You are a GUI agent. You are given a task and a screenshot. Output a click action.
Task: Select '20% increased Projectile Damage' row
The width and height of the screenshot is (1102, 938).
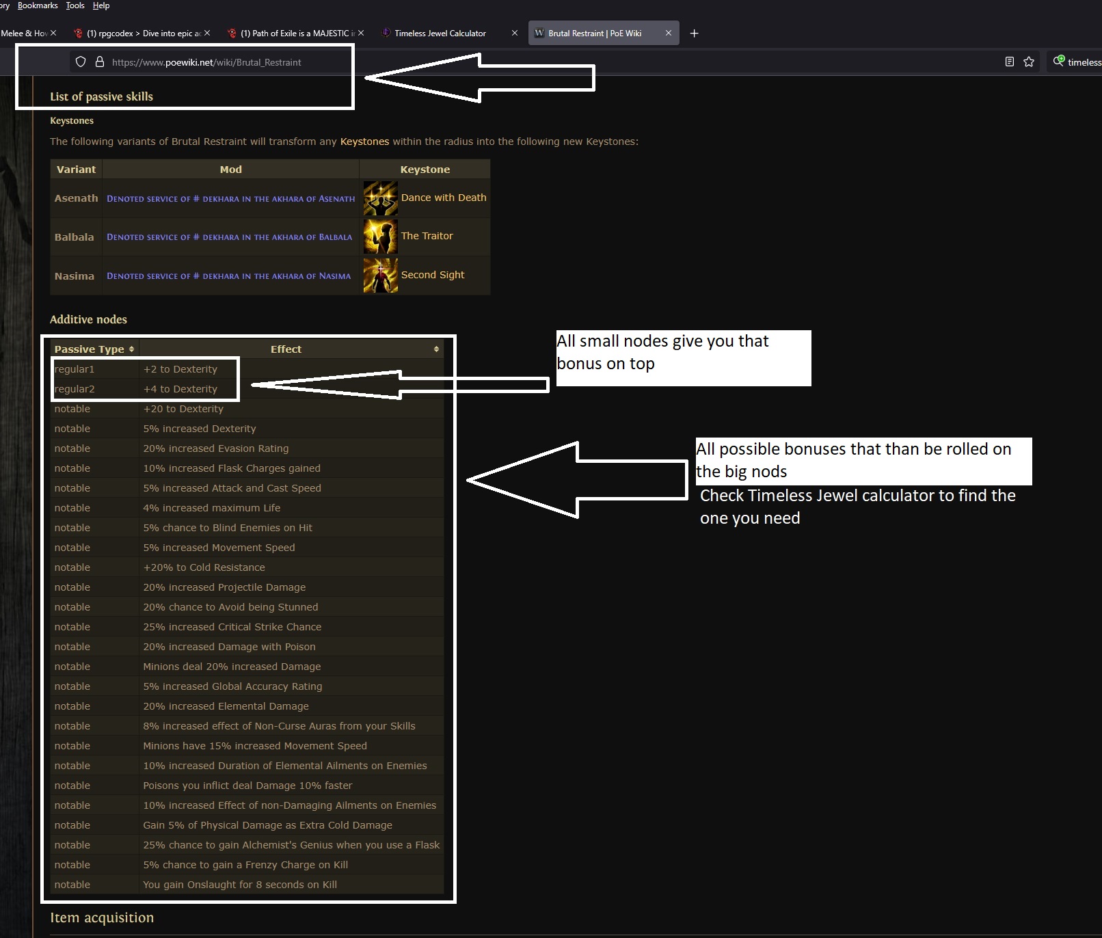247,587
